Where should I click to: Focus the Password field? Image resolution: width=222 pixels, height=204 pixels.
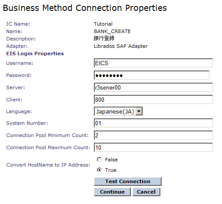coord(152,75)
